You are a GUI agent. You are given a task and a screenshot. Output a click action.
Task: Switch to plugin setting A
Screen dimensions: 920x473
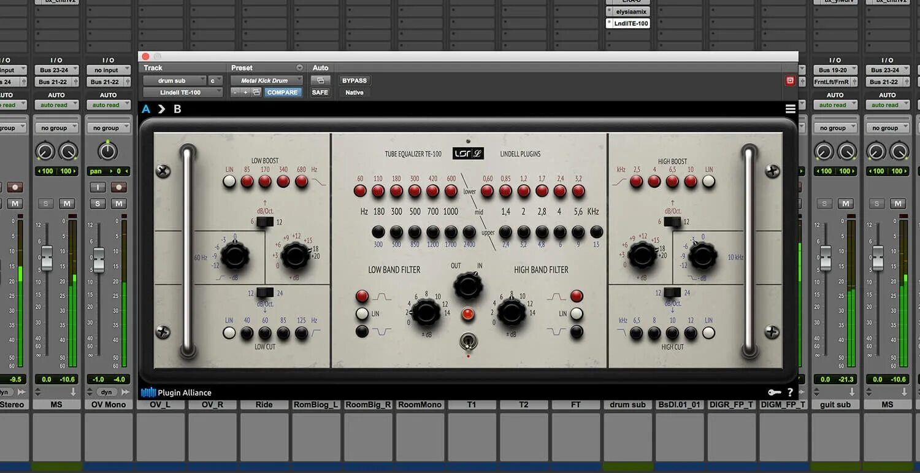146,109
